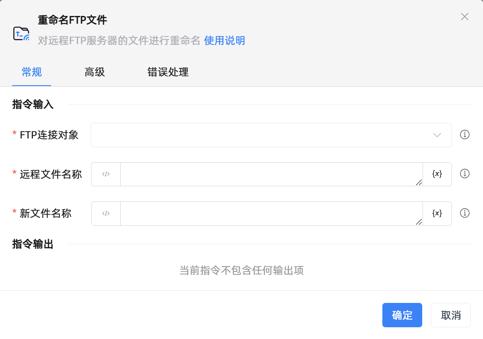Viewport: 483px width, 339px height.
Task: Switch to the 错误处理 tab
Action: [x=168, y=72]
